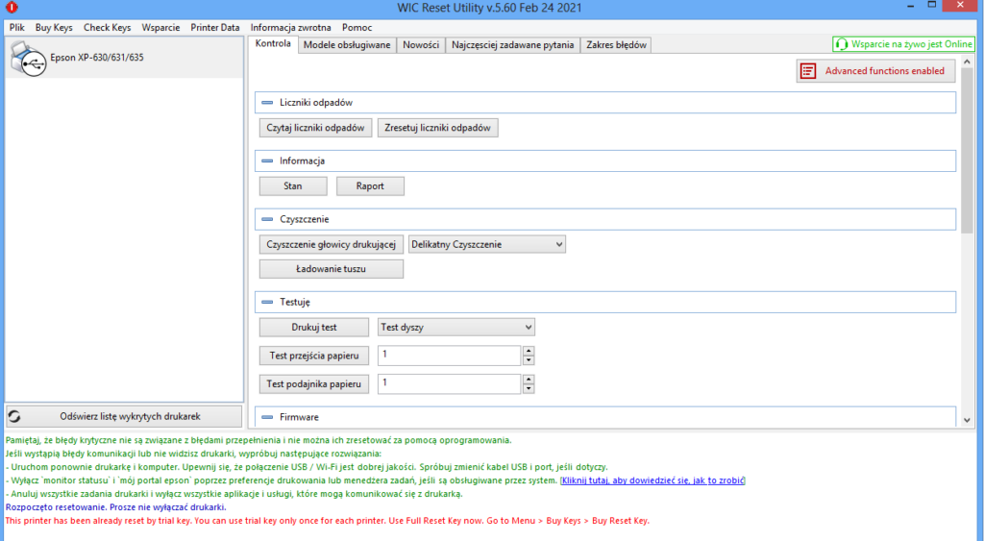Screen dimensions: 984x541
Task: Click Czyszczenie głowicy drukującej button
Action: tap(332, 244)
